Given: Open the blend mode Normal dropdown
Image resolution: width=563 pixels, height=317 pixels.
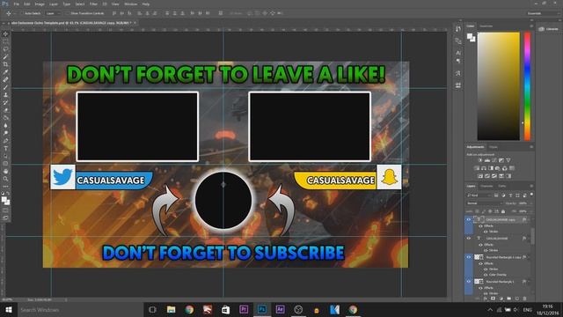Looking at the screenshot, I should click(485, 203).
